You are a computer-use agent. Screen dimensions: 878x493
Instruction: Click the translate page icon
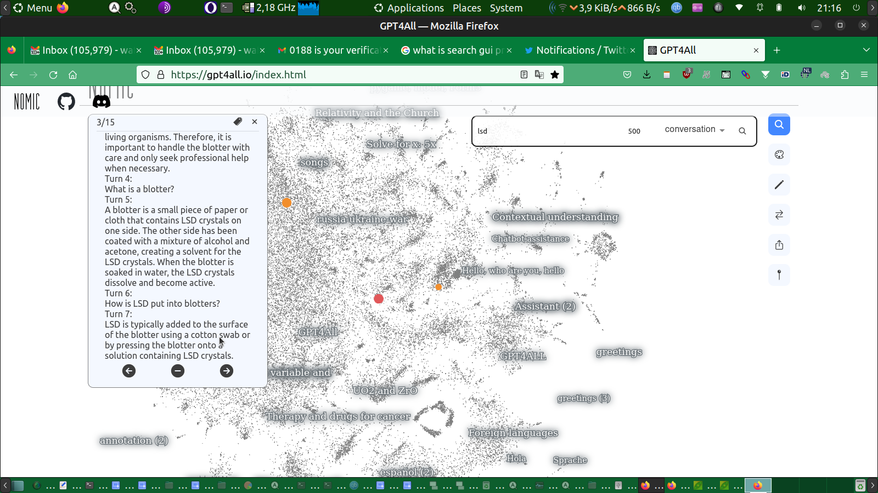pos(539,74)
